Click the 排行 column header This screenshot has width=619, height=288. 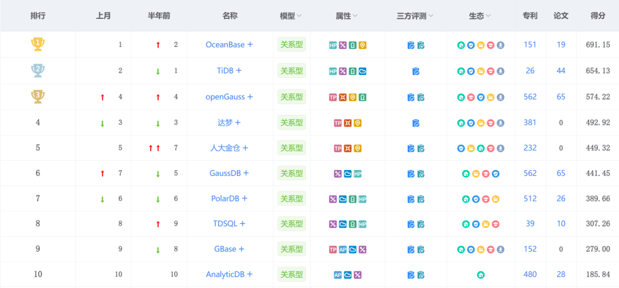[x=38, y=16]
